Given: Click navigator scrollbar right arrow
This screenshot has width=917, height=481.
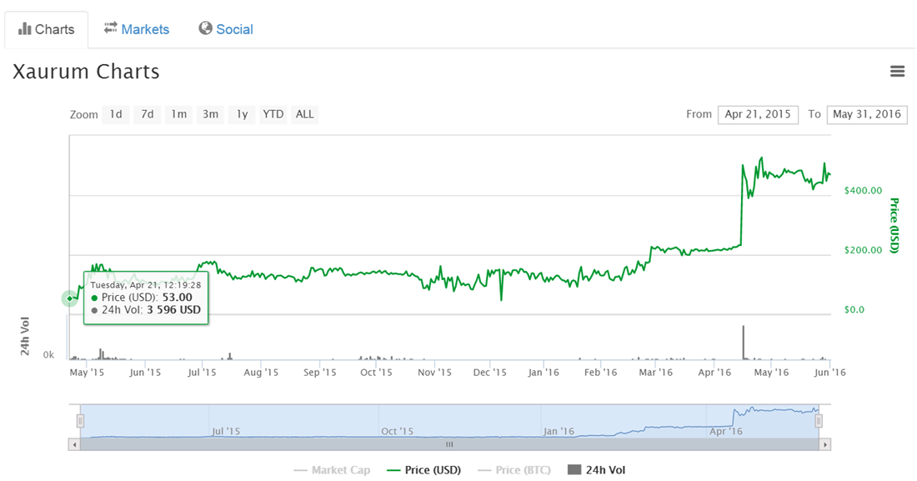Looking at the screenshot, I should (x=825, y=445).
